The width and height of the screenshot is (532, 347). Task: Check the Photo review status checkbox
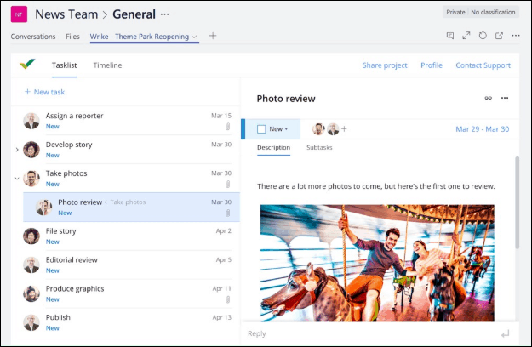[x=261, y=129]
